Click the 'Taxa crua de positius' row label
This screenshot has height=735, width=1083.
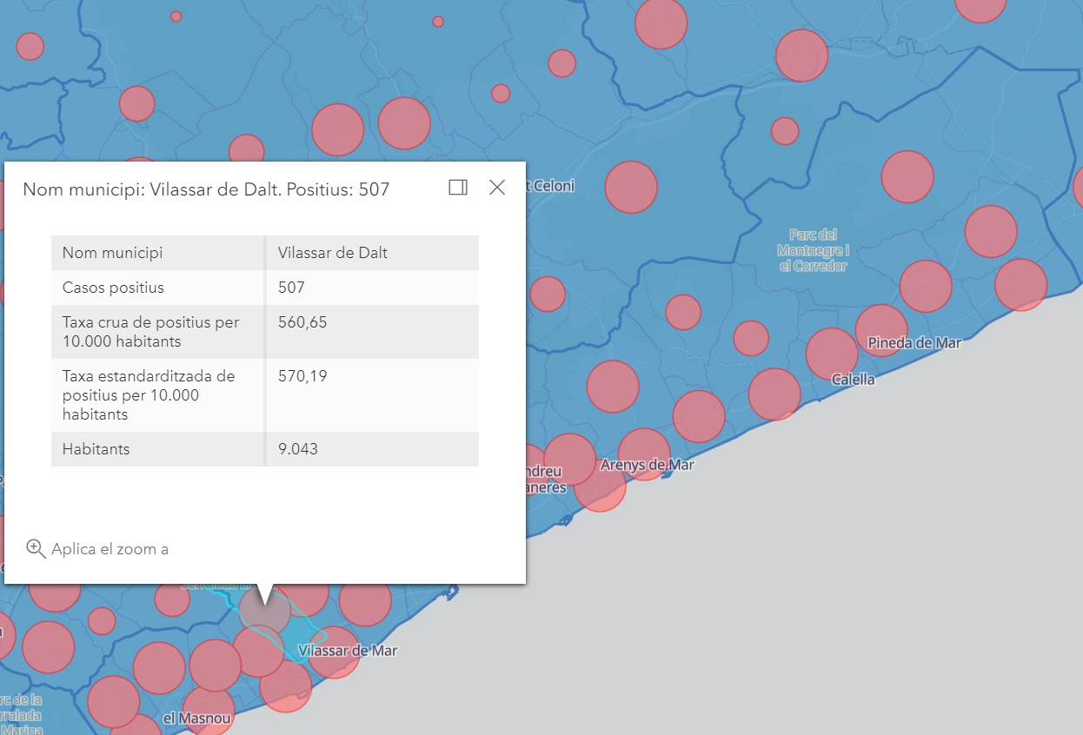coord(150,332)
